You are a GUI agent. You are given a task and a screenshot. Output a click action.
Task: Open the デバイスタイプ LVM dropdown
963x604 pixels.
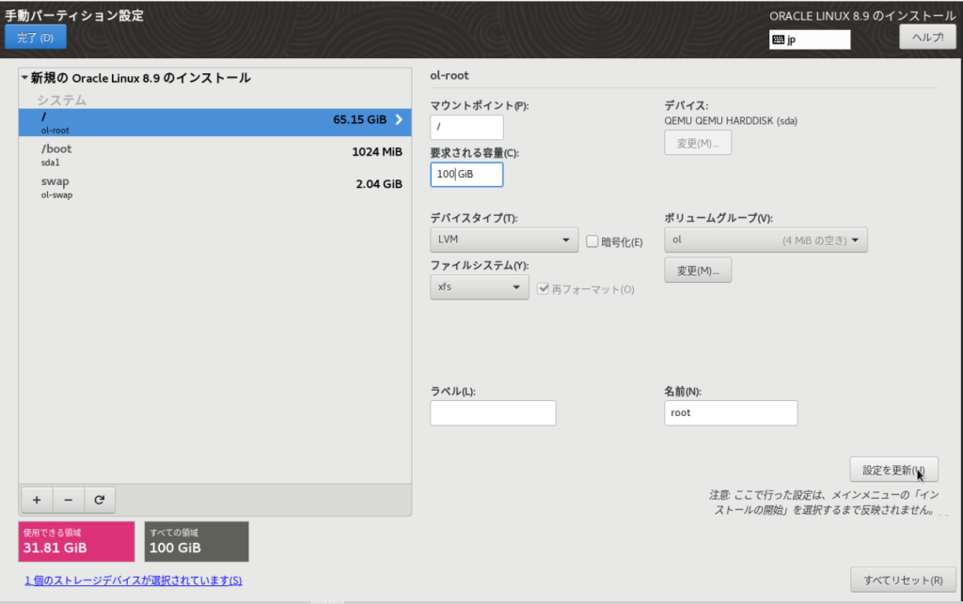[503, 240]
